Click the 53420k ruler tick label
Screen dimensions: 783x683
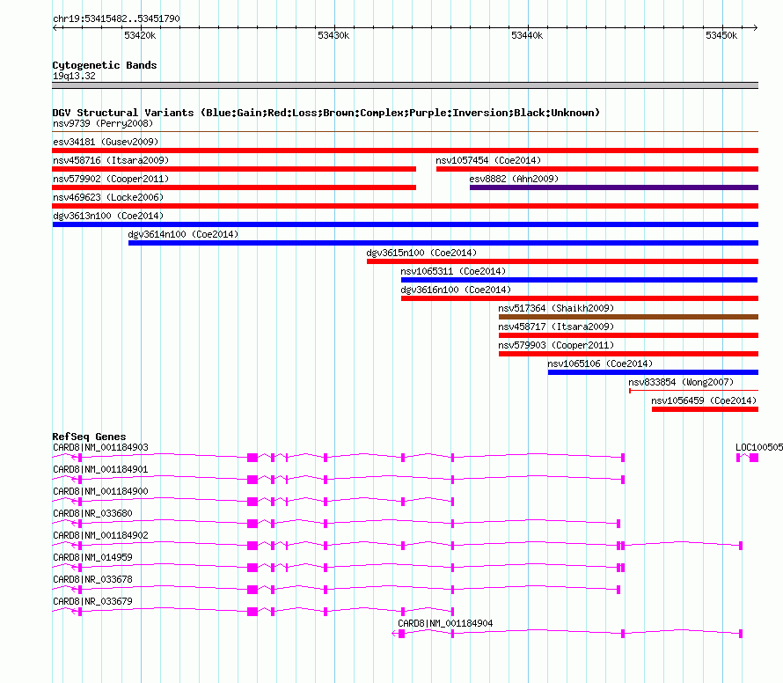pyautogui.click(x=140, y=35)
